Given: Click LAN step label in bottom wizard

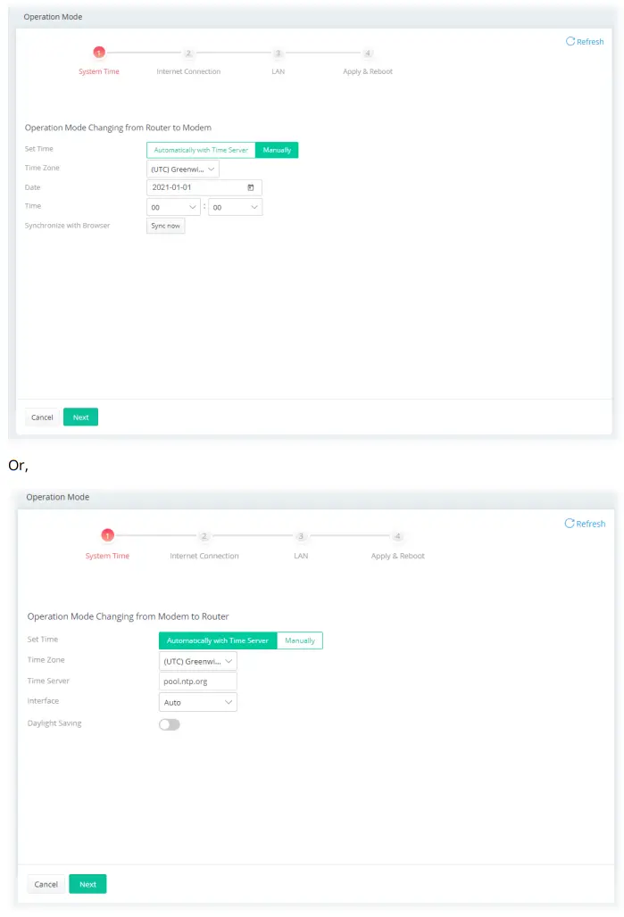Looking at the screenshot, I should pos(301,556).
